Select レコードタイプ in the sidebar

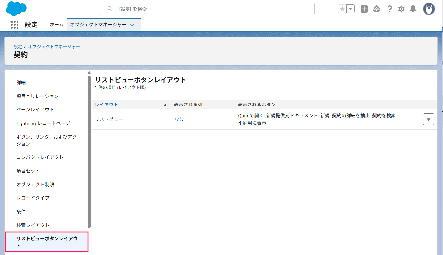point(33,198)
